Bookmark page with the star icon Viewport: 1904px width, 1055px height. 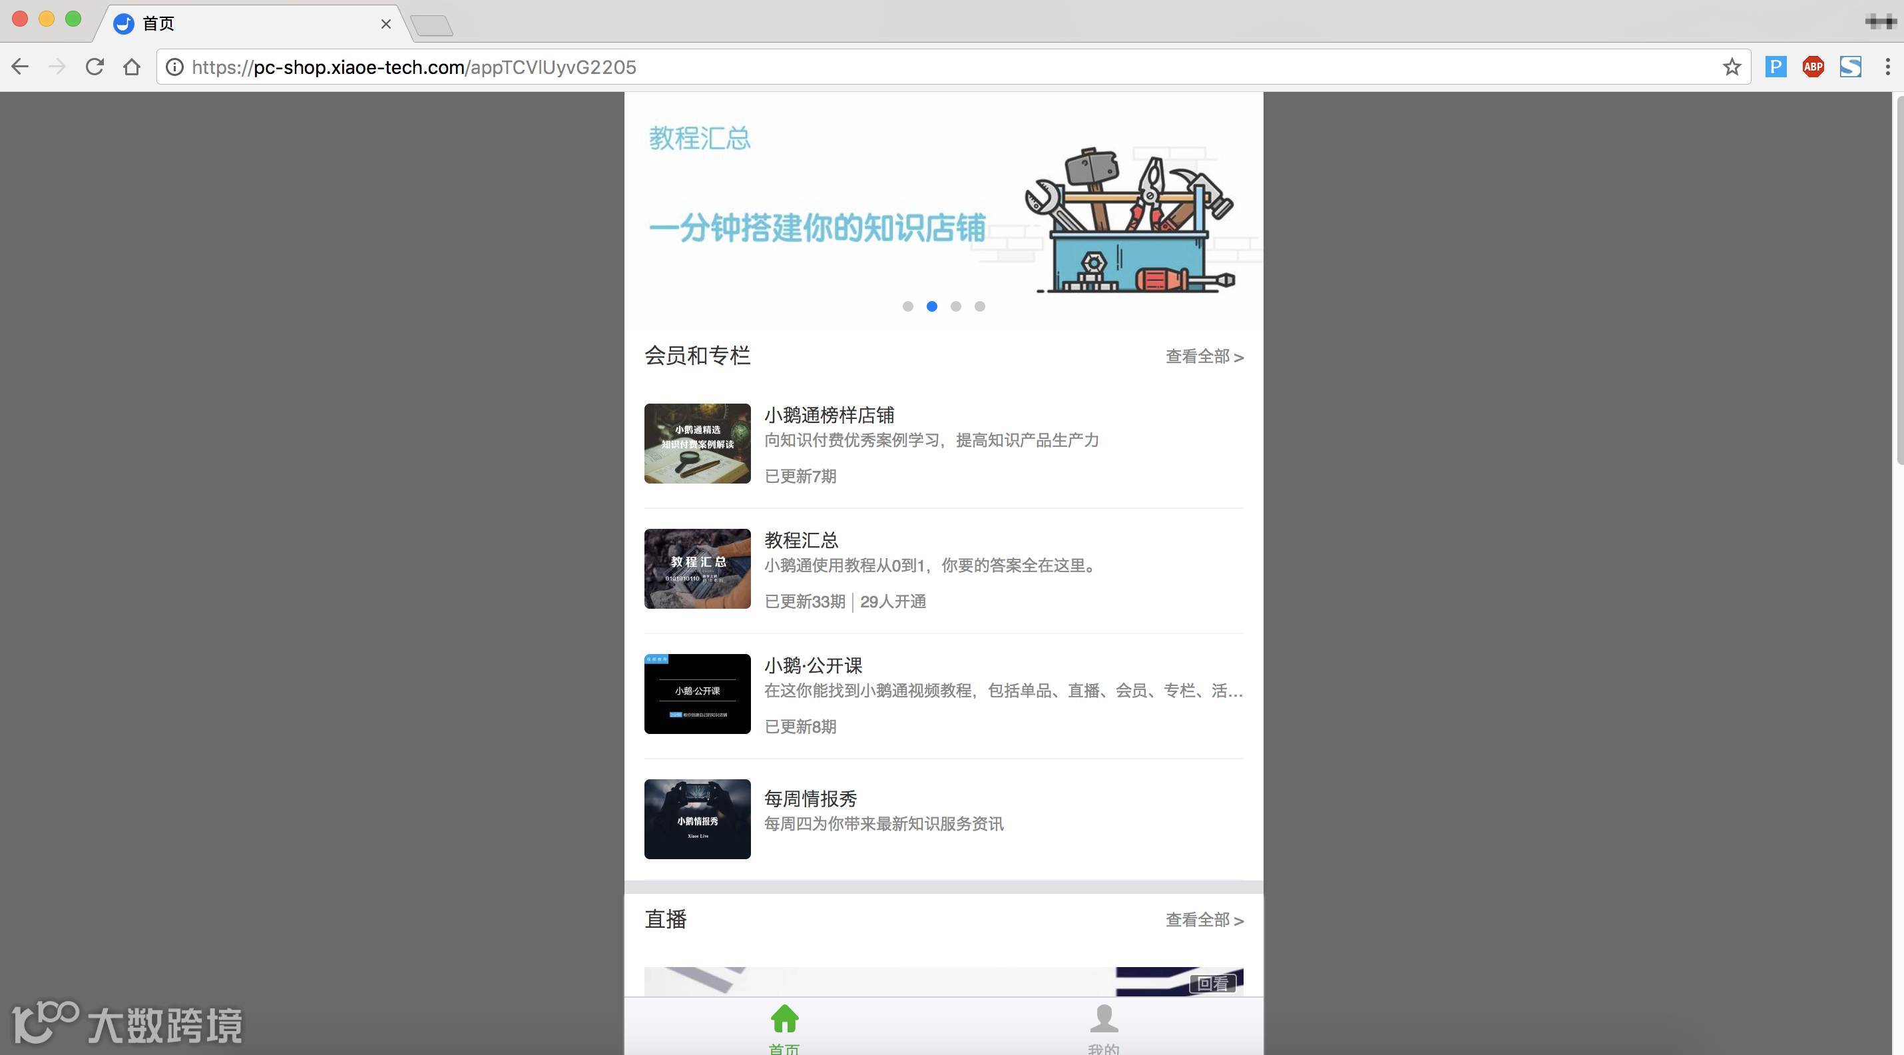tap(1731, 67)
